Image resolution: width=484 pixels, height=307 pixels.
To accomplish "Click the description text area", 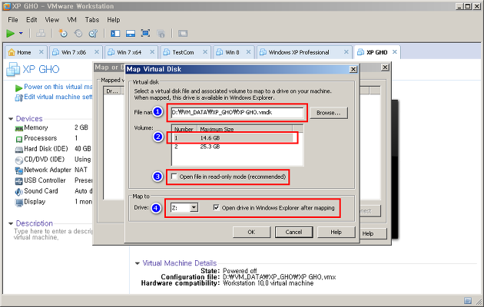I will pos(52,234).
